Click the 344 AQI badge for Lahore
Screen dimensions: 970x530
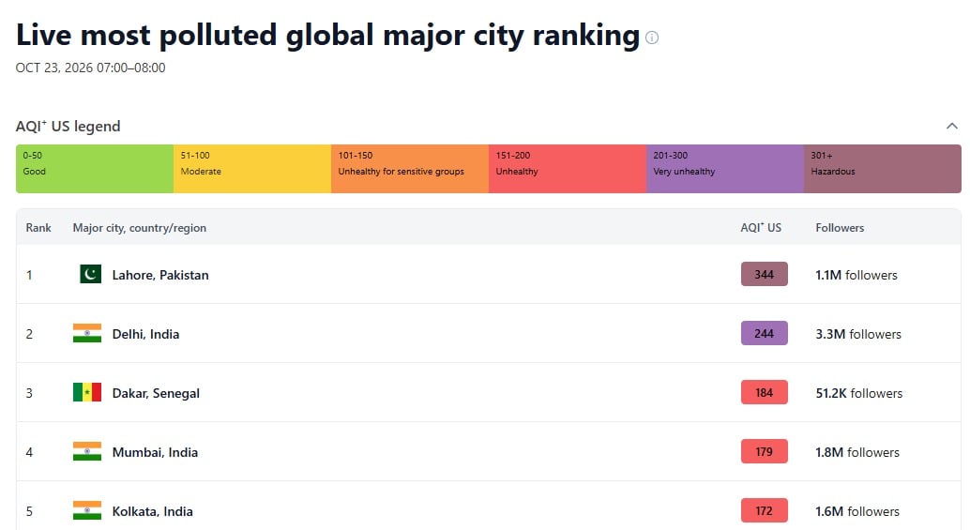pos(764,274)
